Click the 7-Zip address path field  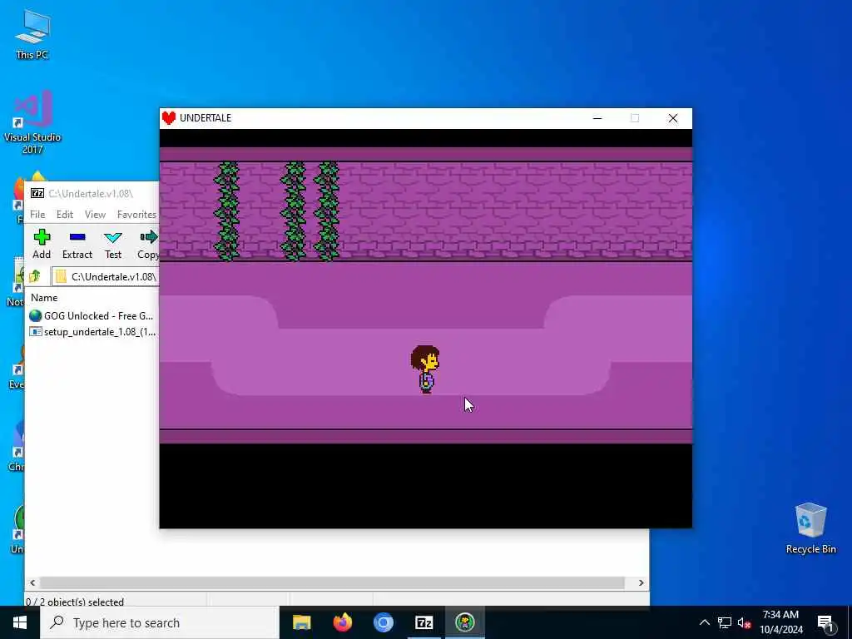[106, 276]
